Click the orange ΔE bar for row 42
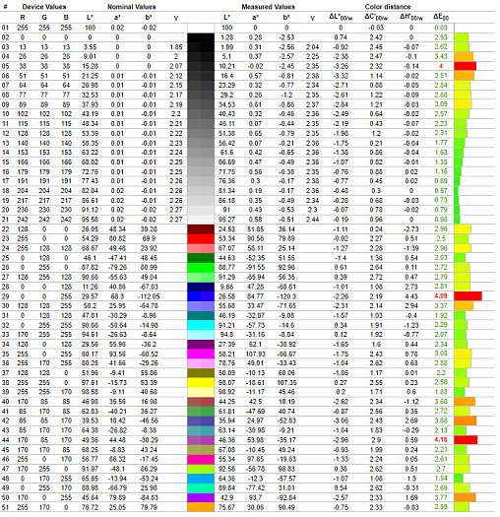This screenshot has width=500, height=517. tap(466, 420)
